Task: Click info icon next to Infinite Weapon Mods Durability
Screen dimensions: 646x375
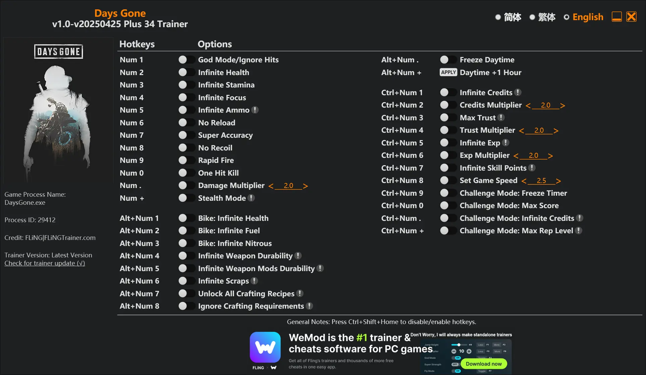Action: point(320,268)
